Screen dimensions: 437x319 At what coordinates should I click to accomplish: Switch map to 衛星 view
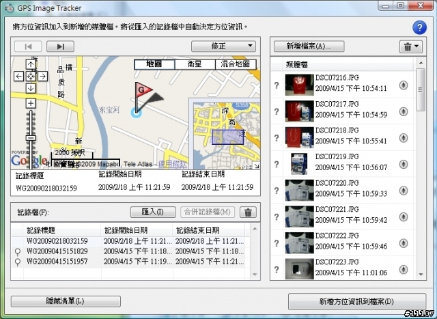click(195, 64)
